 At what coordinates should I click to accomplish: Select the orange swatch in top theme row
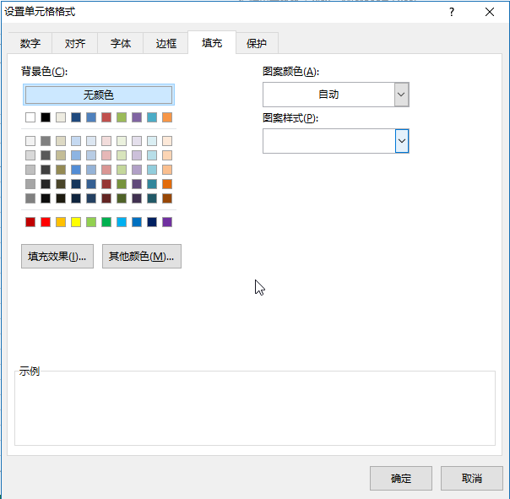pyautogui.click(x=167, y=117)
